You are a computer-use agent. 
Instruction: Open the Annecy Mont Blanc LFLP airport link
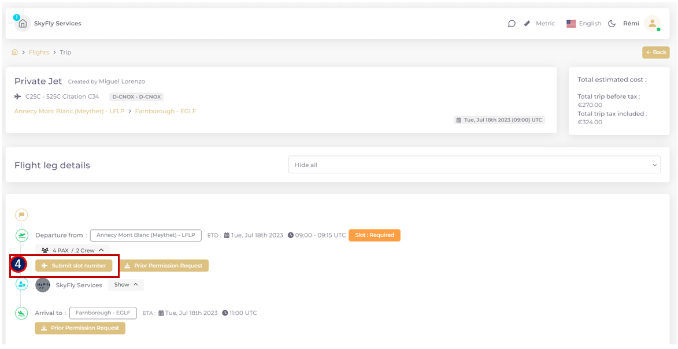(x=69, y=111)
